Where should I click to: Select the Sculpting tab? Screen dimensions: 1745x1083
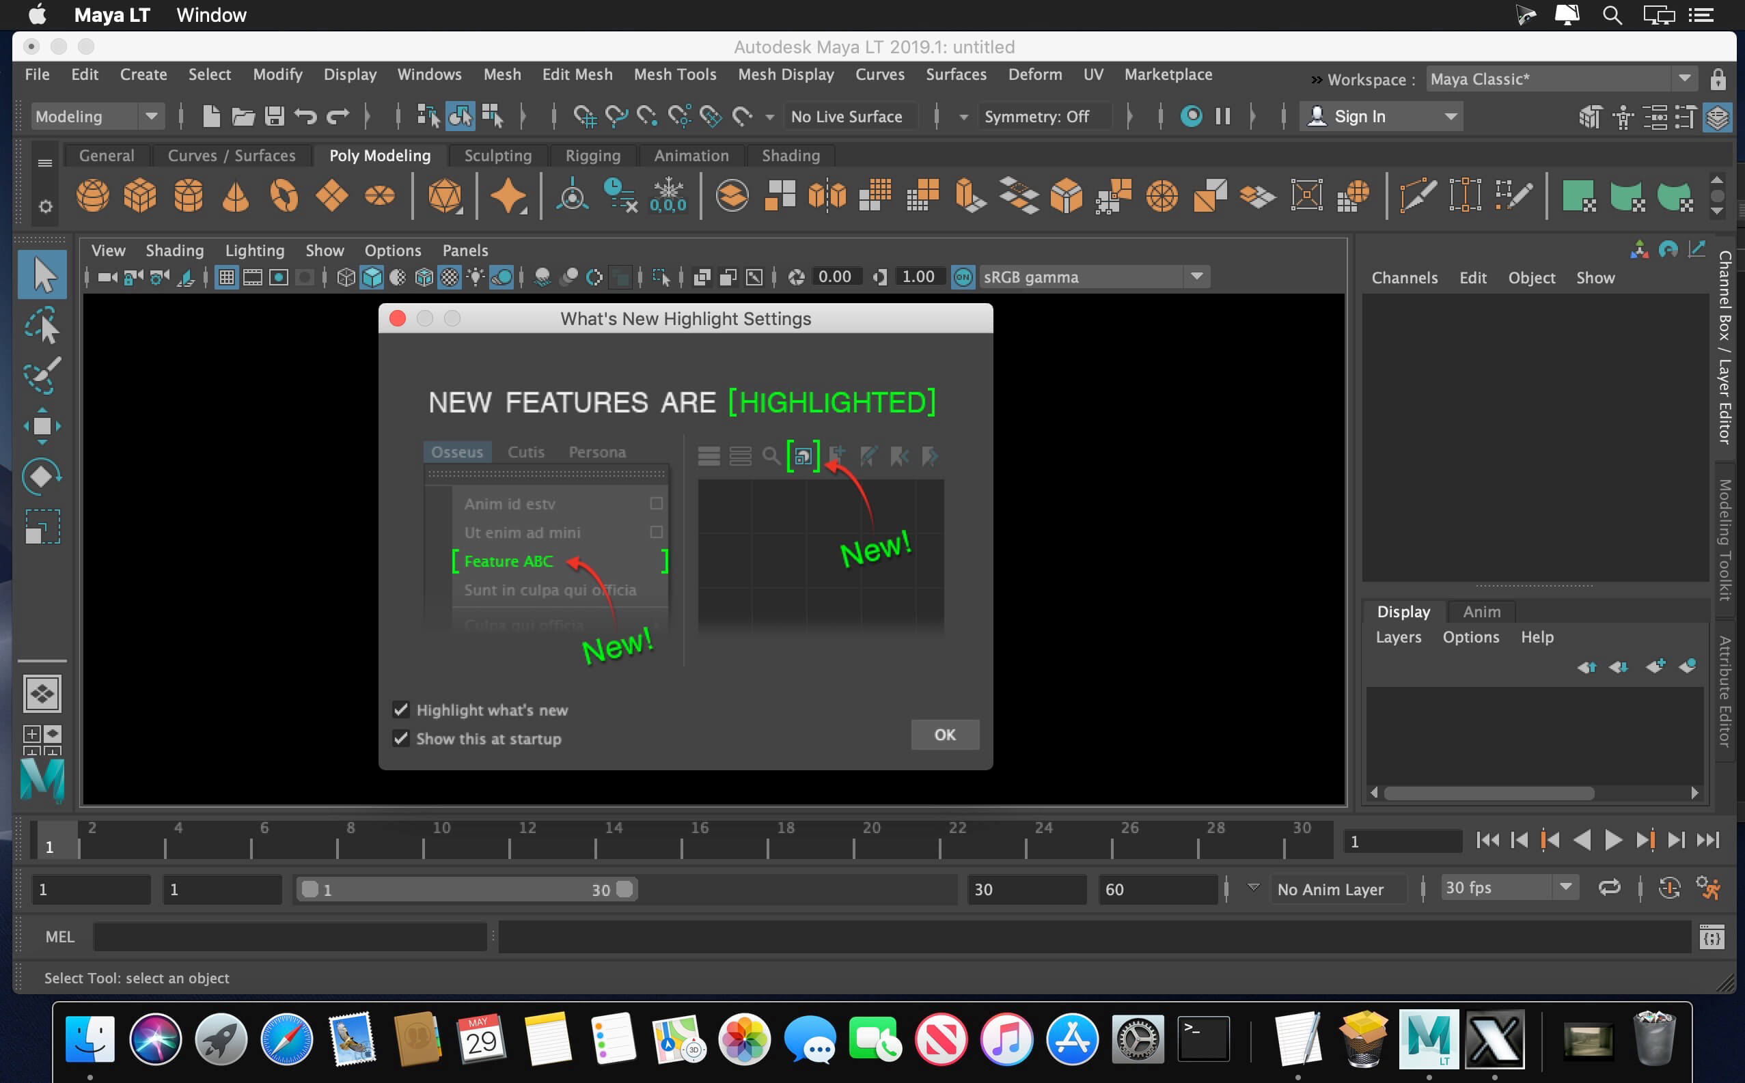pos(495,155)
